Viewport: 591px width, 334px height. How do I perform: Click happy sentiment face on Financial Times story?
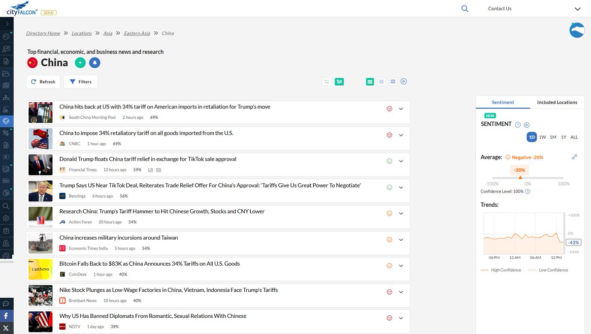click(390, 161)
